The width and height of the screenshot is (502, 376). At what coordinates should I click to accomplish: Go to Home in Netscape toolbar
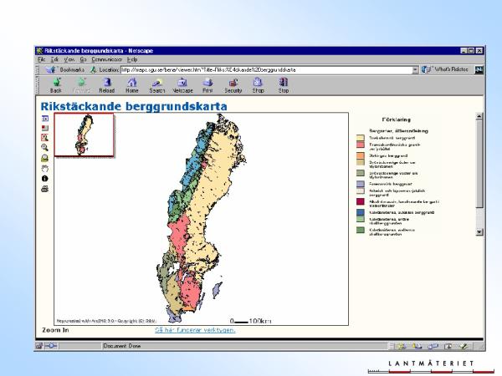(132, 84)
